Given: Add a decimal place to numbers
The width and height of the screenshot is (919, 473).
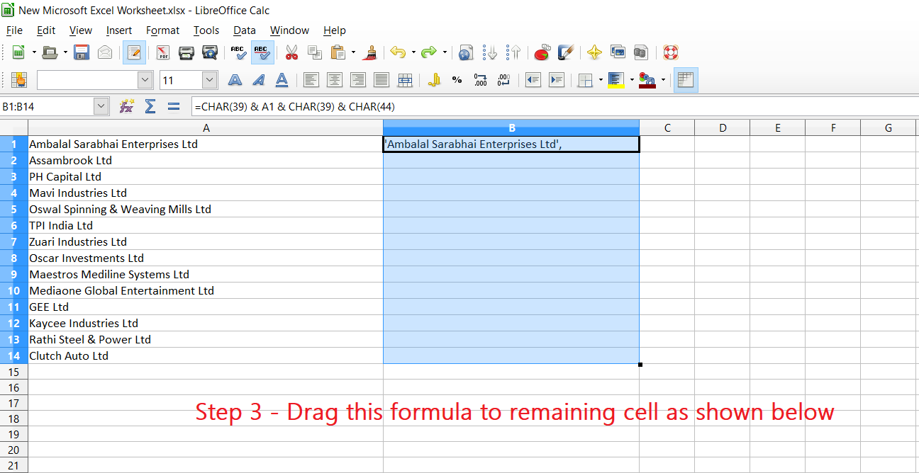Looking at the screenshot, I should [x=480, y=79].
